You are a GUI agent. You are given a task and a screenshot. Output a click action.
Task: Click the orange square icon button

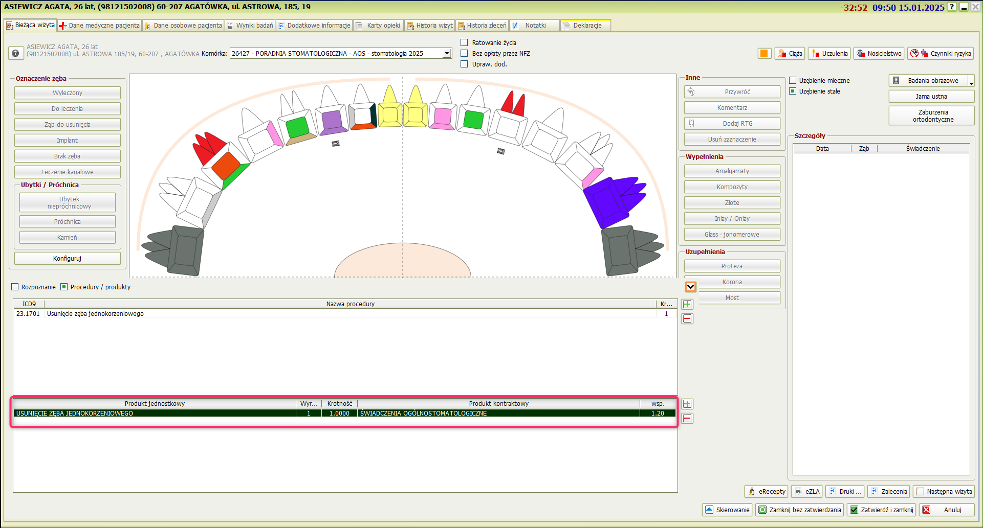(764, 53)
